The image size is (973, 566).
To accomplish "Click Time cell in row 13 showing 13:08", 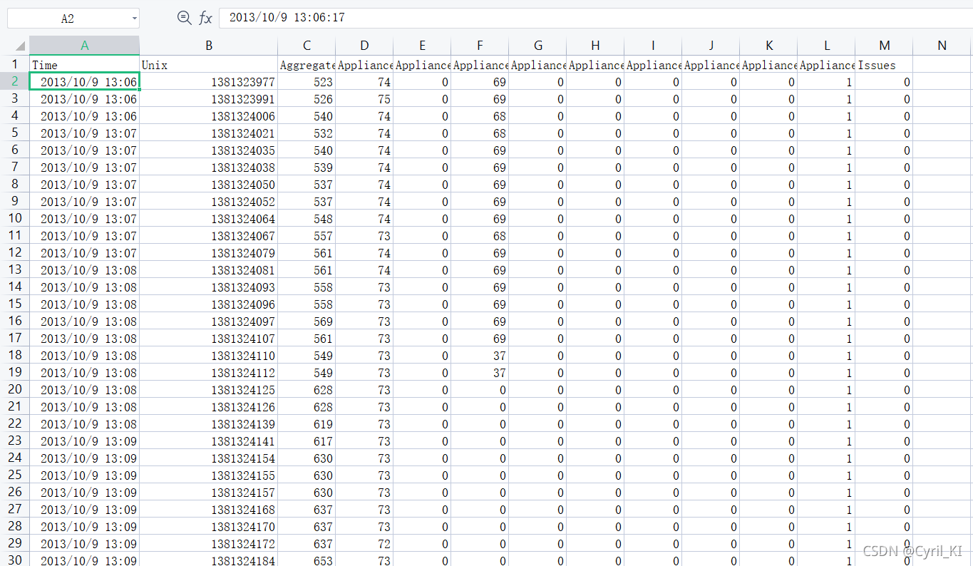I will (84, 270).
